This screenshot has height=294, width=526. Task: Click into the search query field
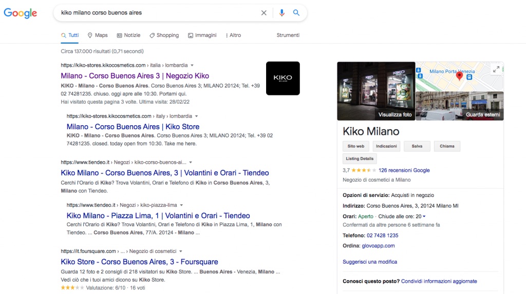(x=158, y=13)
